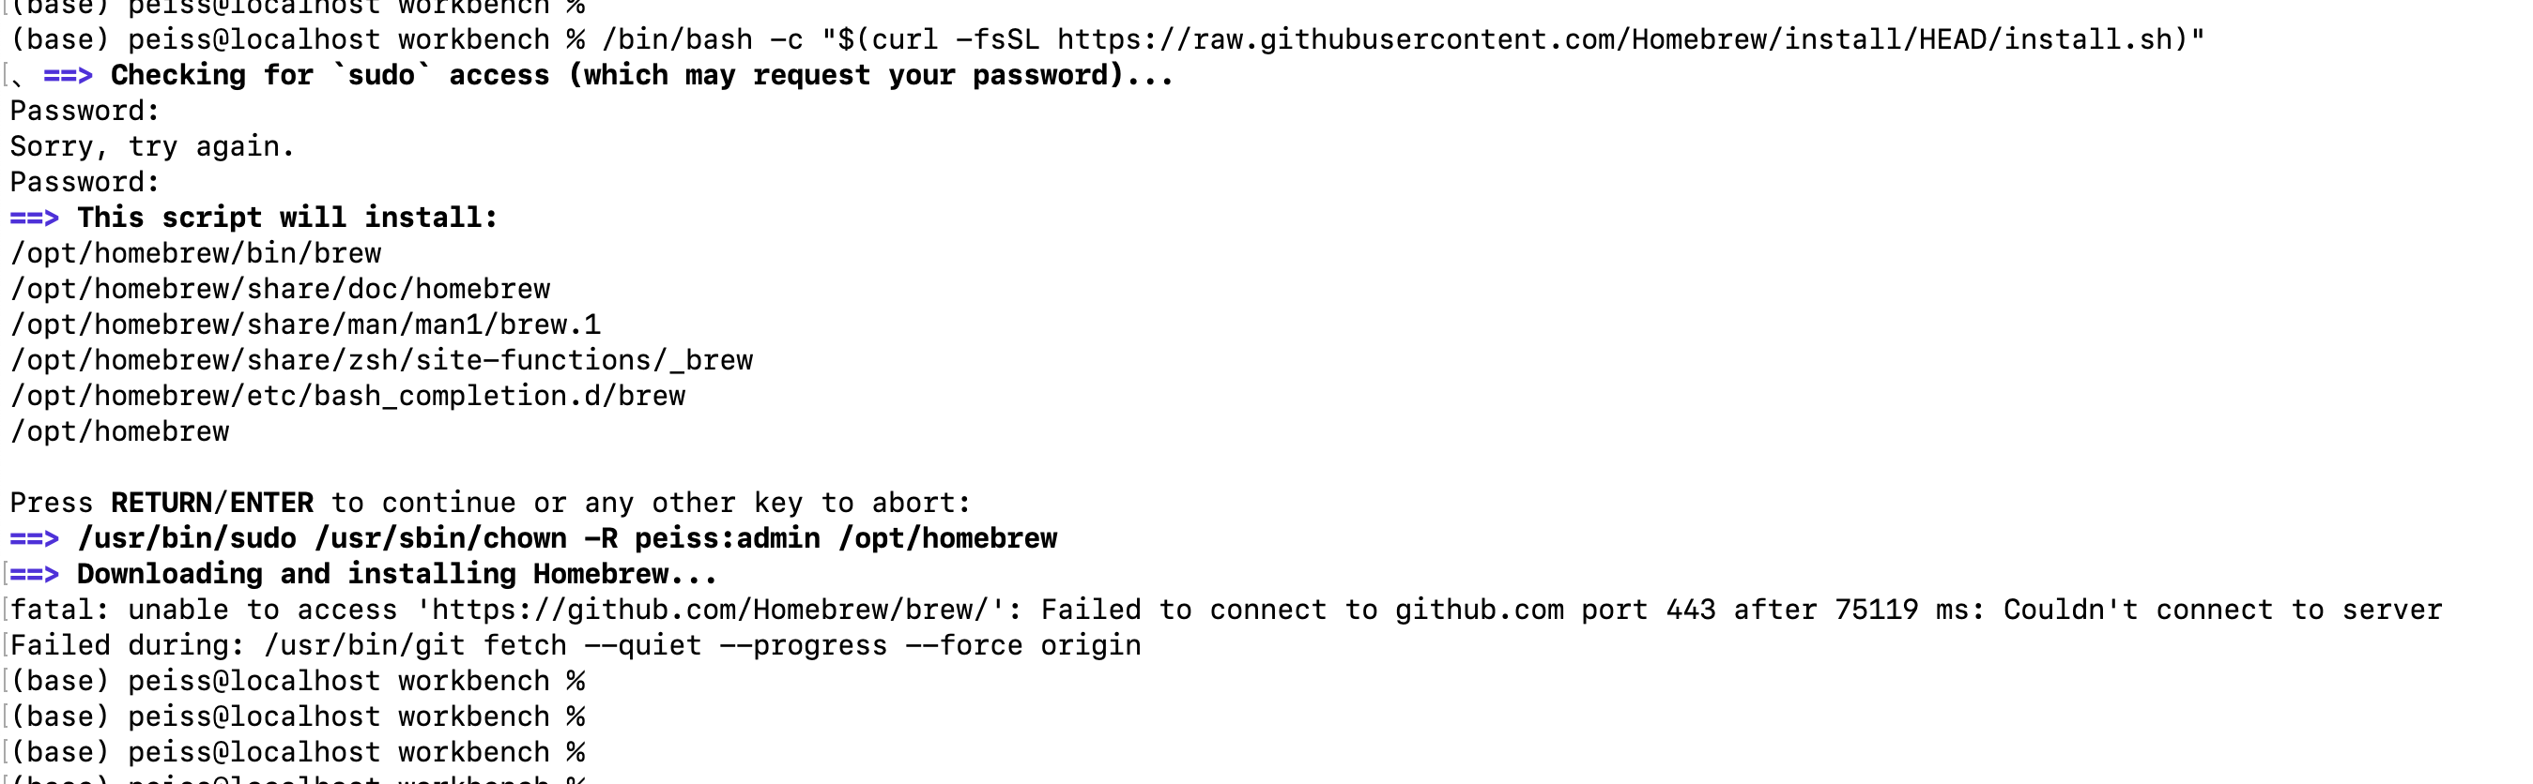Click the bash_completion.d/brew path line
Screen dimensions: 2533x784
pyautogui.click(x=348, y=396)
